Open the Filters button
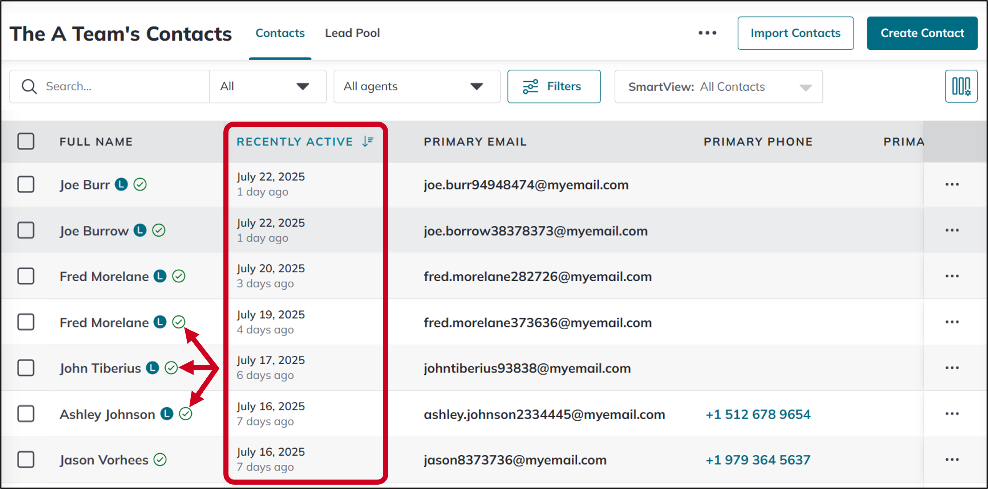The image size is (988, 489). [554, 87]
